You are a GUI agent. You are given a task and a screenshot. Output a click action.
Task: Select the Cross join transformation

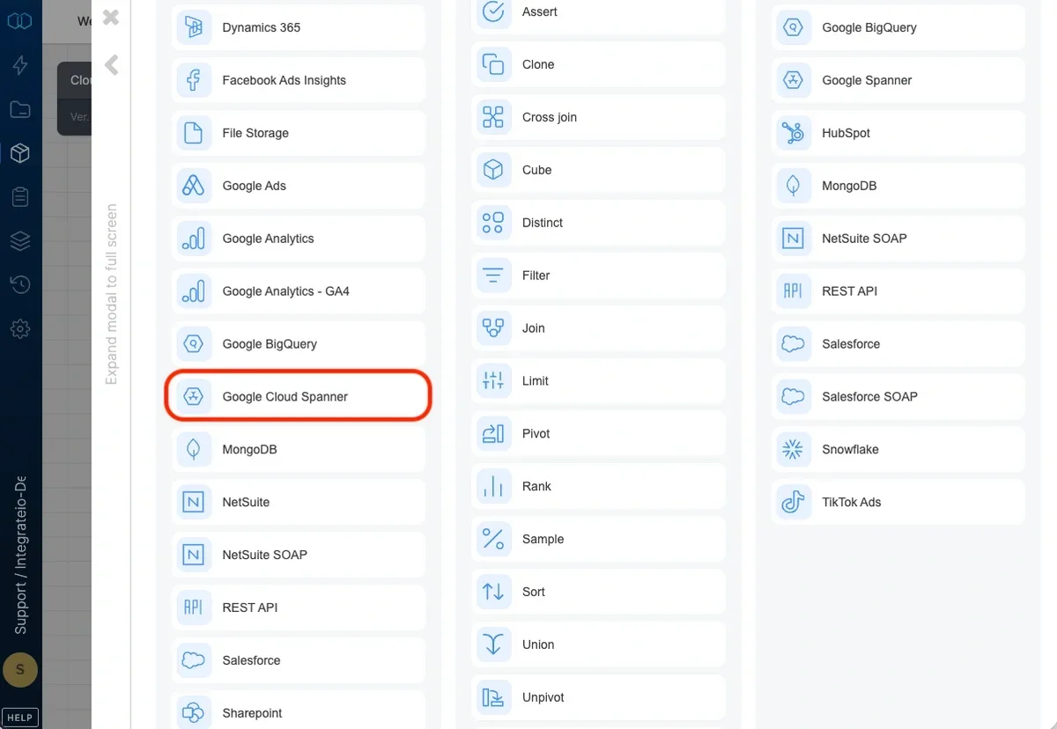tap(599, 117)
